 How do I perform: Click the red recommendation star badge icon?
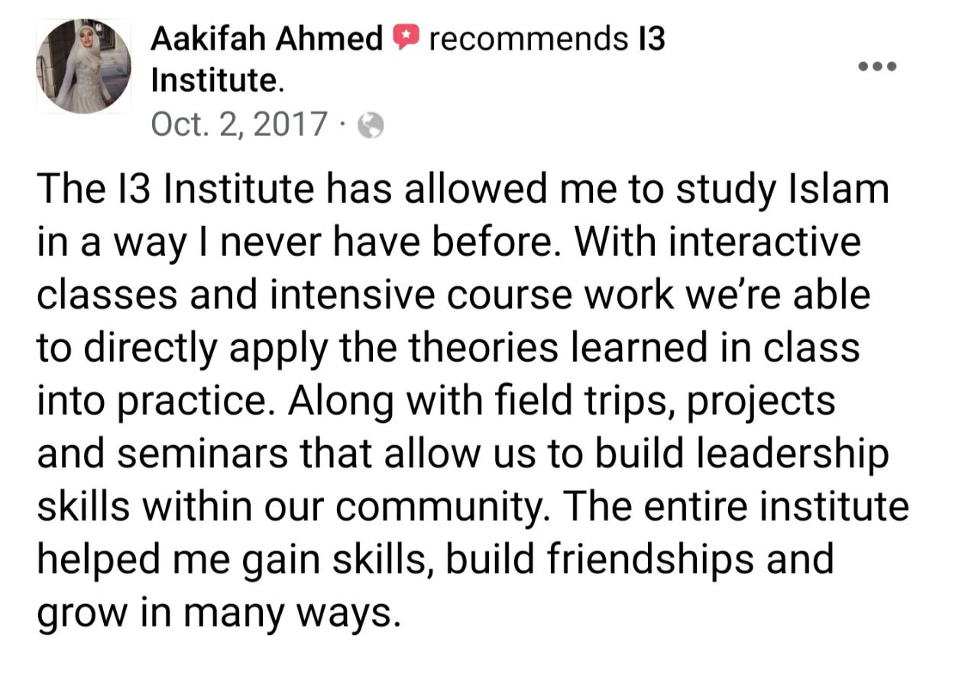click(x=406, y=37)
